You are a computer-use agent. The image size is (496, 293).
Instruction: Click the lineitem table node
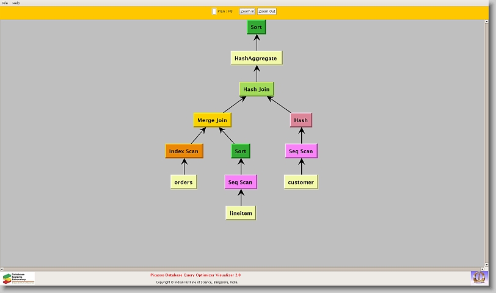pos(241,213)
